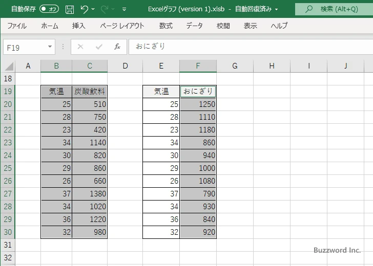Click cell F30 with value 920
The image size is (373, 266).
(198, 232)
